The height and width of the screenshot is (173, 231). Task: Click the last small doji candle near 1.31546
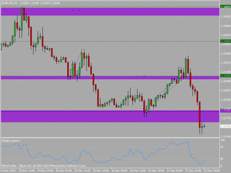tap(204, 126)
